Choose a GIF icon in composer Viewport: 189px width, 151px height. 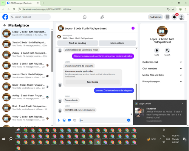75,120
